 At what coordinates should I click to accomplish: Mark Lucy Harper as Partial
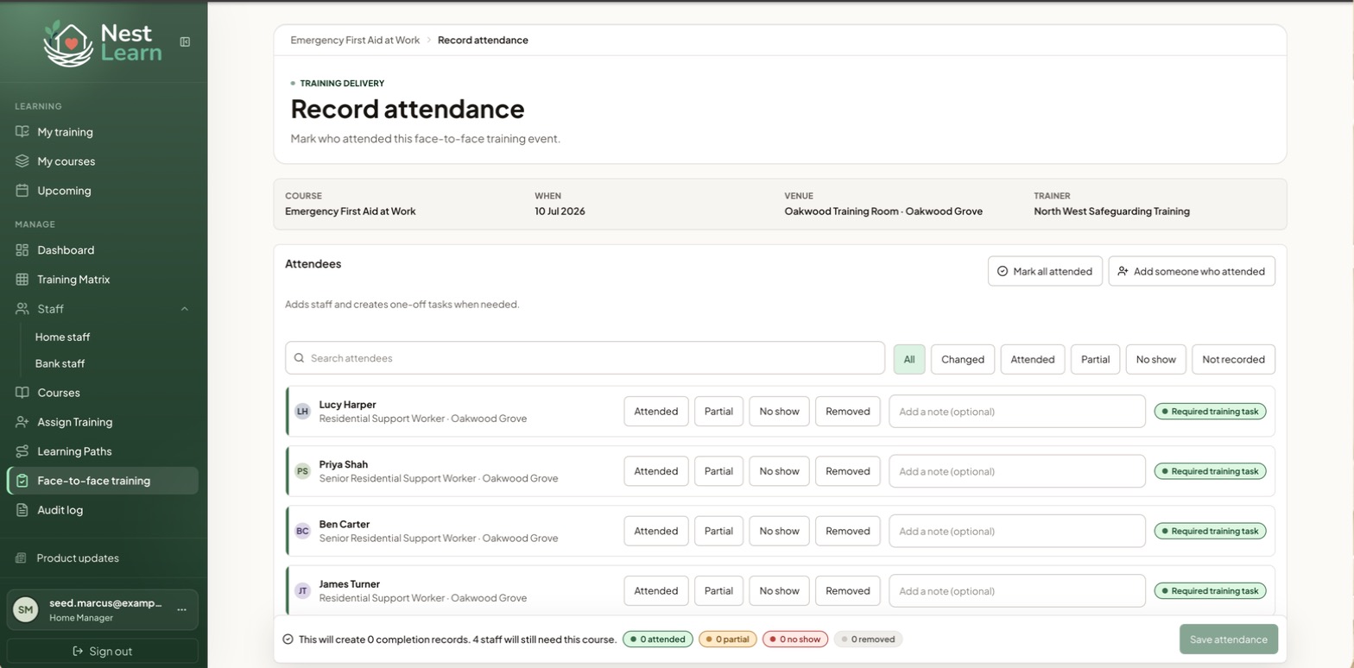718,412
